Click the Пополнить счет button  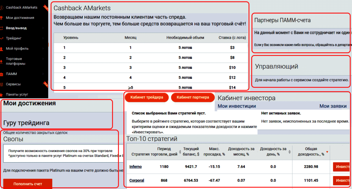[x=27, y=184]
